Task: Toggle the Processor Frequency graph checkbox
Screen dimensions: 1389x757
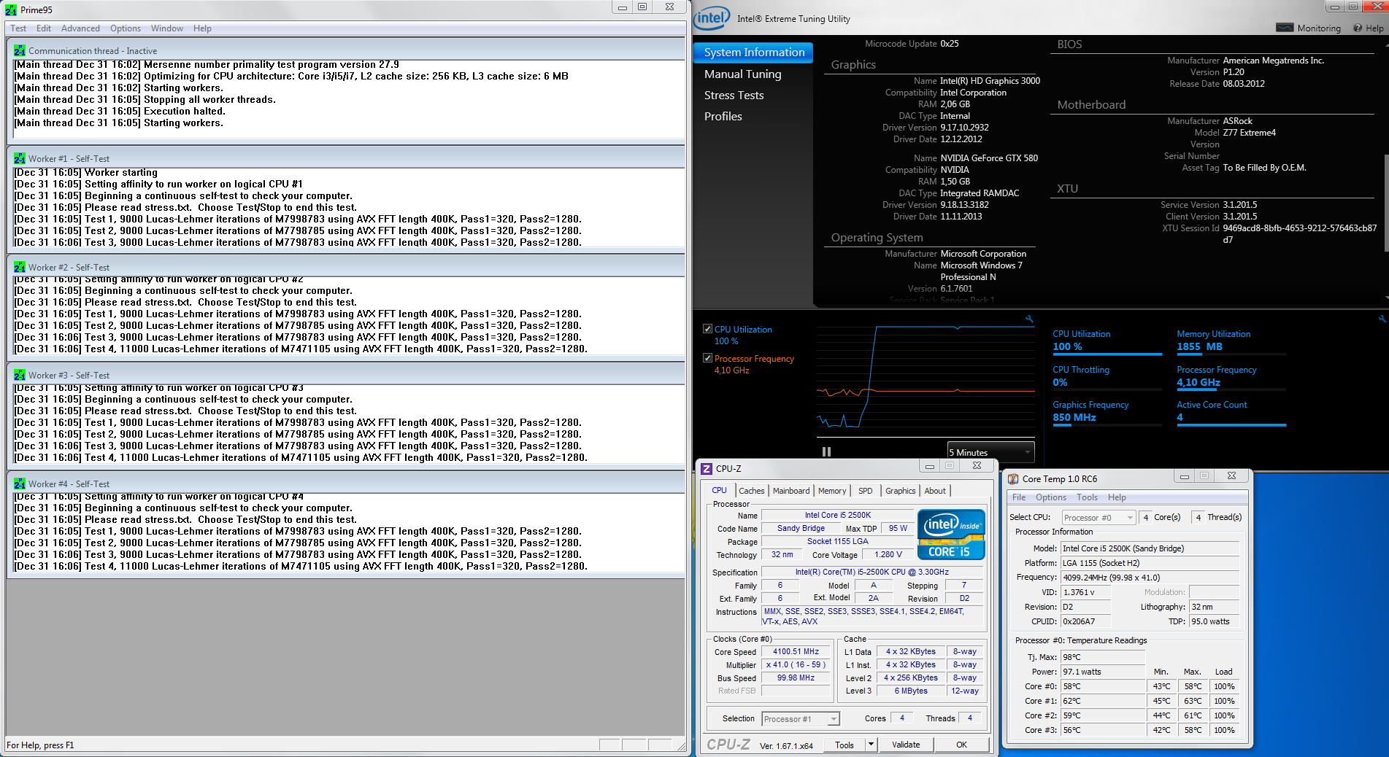Action: click(707, 358)
